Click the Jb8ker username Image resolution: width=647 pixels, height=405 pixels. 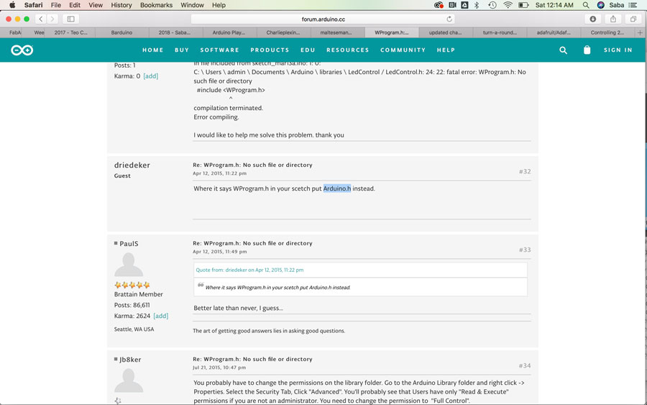[x=130, y=360]
